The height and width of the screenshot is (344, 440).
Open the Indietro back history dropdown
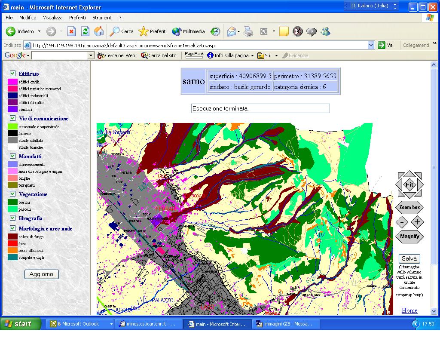point(39,31)
